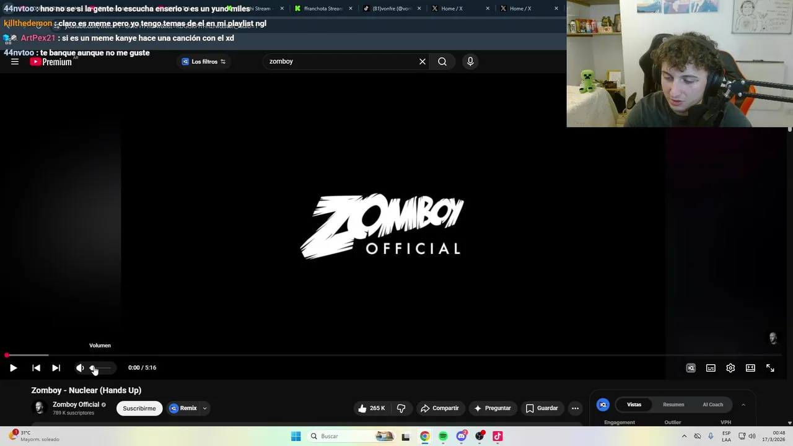Open player settings gear
The height and width of the screenshot is (446, 793).
coord(730,368)
